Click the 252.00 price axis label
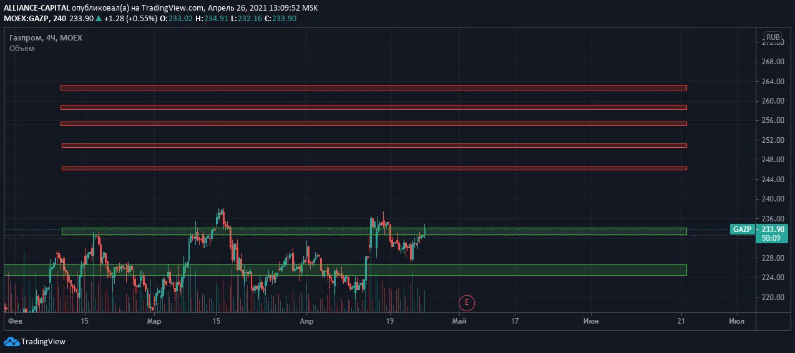The height and width of the screenshot is (353, 795). [773, 140]
